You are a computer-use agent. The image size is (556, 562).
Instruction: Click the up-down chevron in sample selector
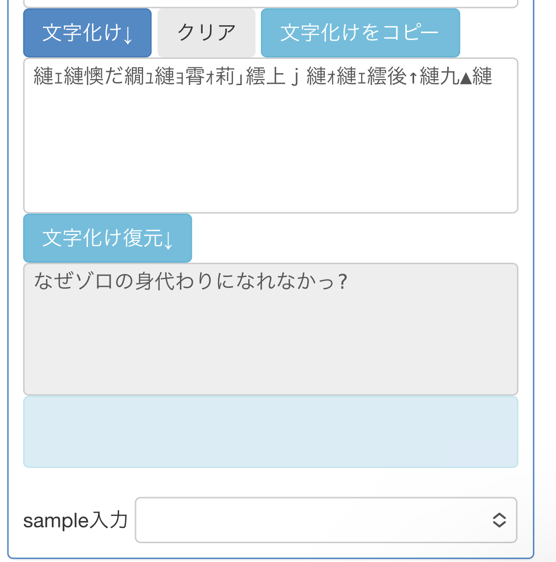tap(499, 520)
